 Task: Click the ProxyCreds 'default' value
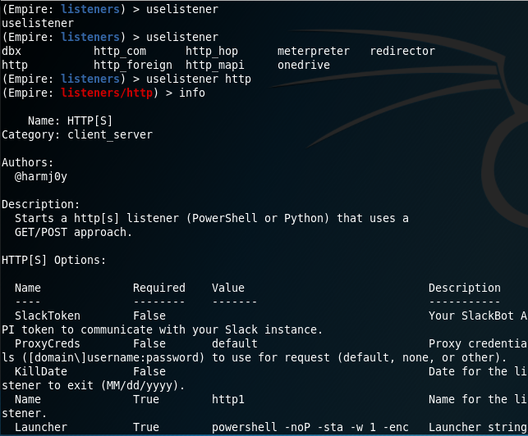(x=235, y=343)
